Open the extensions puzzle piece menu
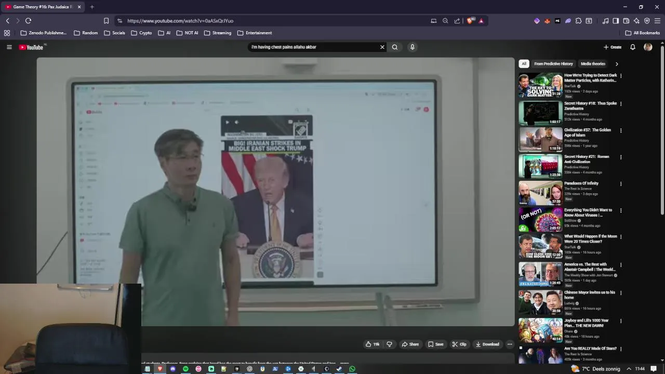Viewport: 665px width, 374px height. (578, 21)
